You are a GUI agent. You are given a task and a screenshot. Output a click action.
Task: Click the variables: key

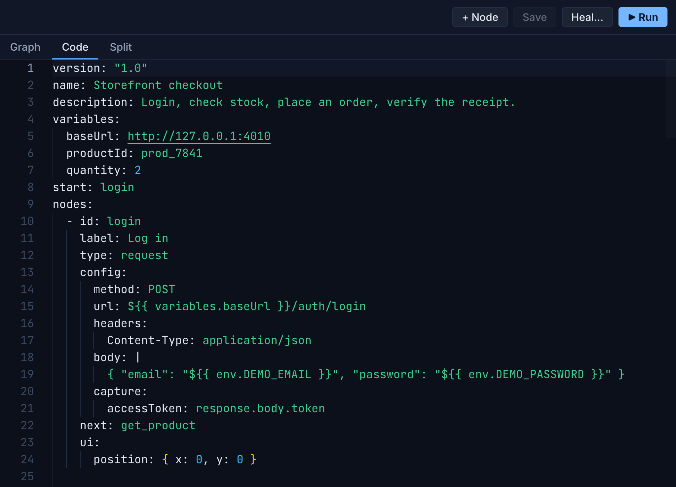86,119
